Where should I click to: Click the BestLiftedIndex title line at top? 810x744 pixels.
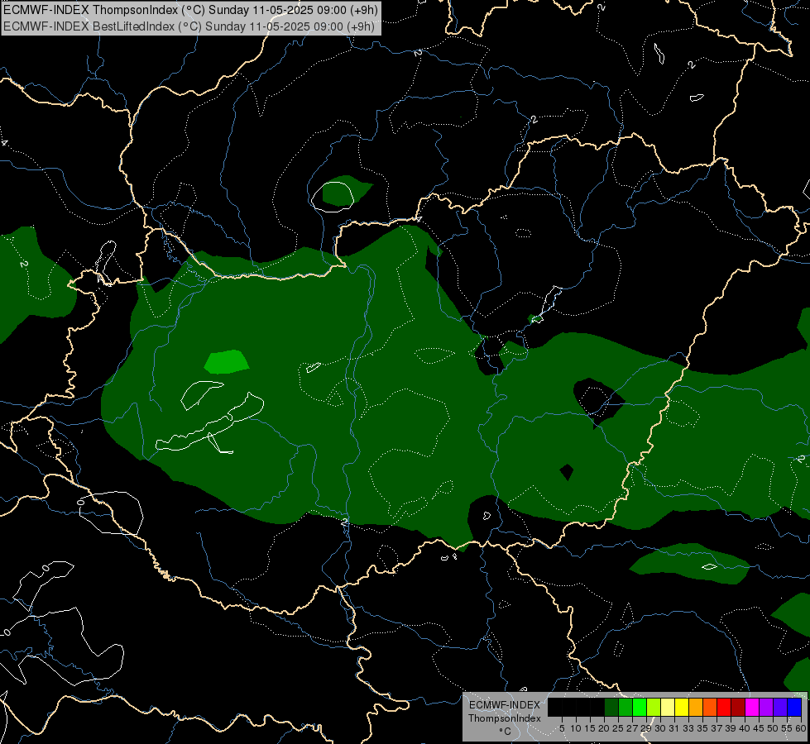[x=189, y=26]
